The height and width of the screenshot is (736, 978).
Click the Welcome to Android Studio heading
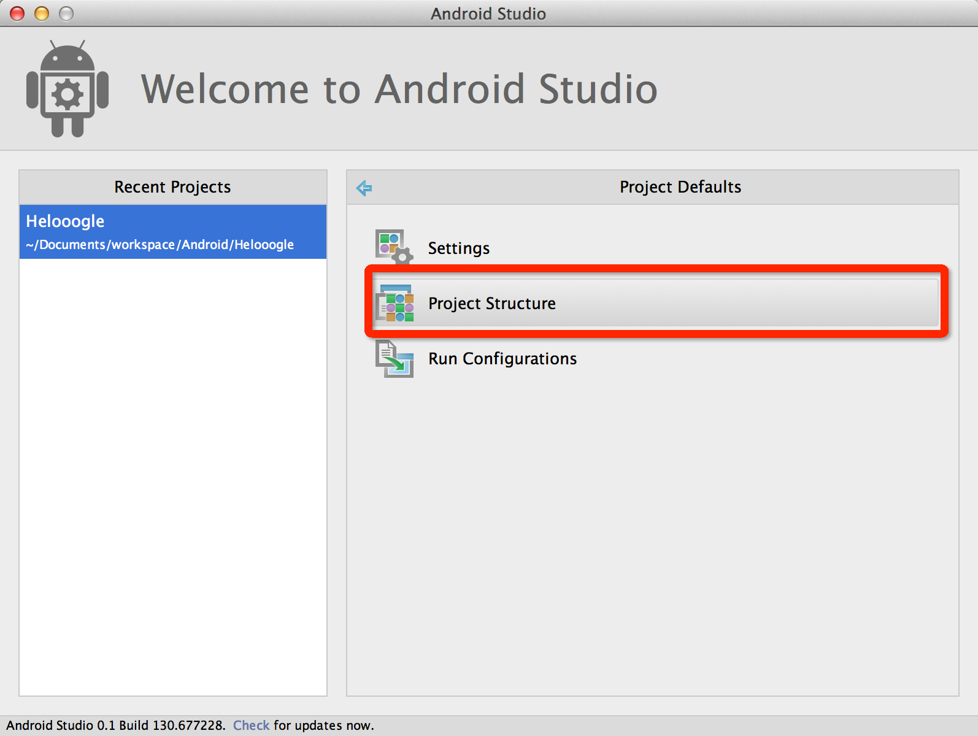399,89
